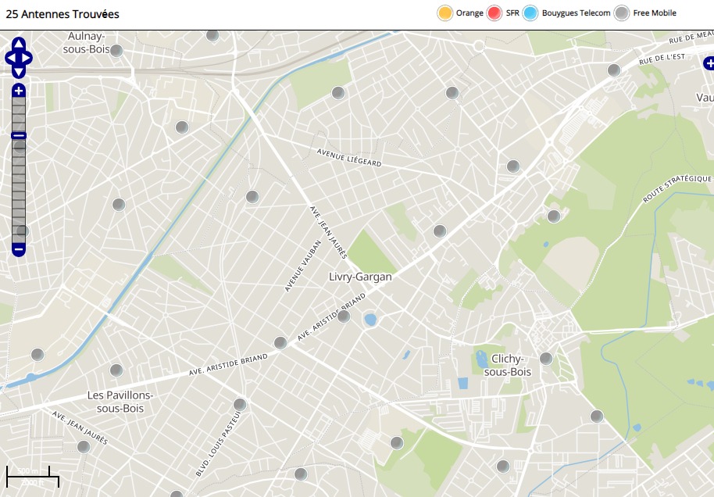This screenshot has height=497, width=714.
Task: Pan the map left with the arrow control
Action: point(10,58)
